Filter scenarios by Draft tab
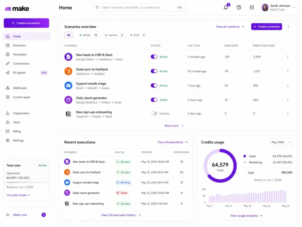This screenshot has width=302, height=227. coord(137,35)
